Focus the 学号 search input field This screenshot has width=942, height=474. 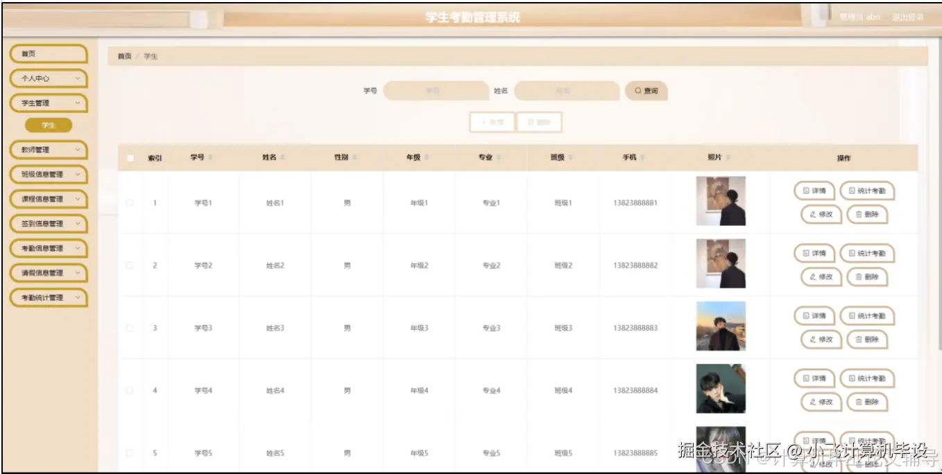[436, 91]
